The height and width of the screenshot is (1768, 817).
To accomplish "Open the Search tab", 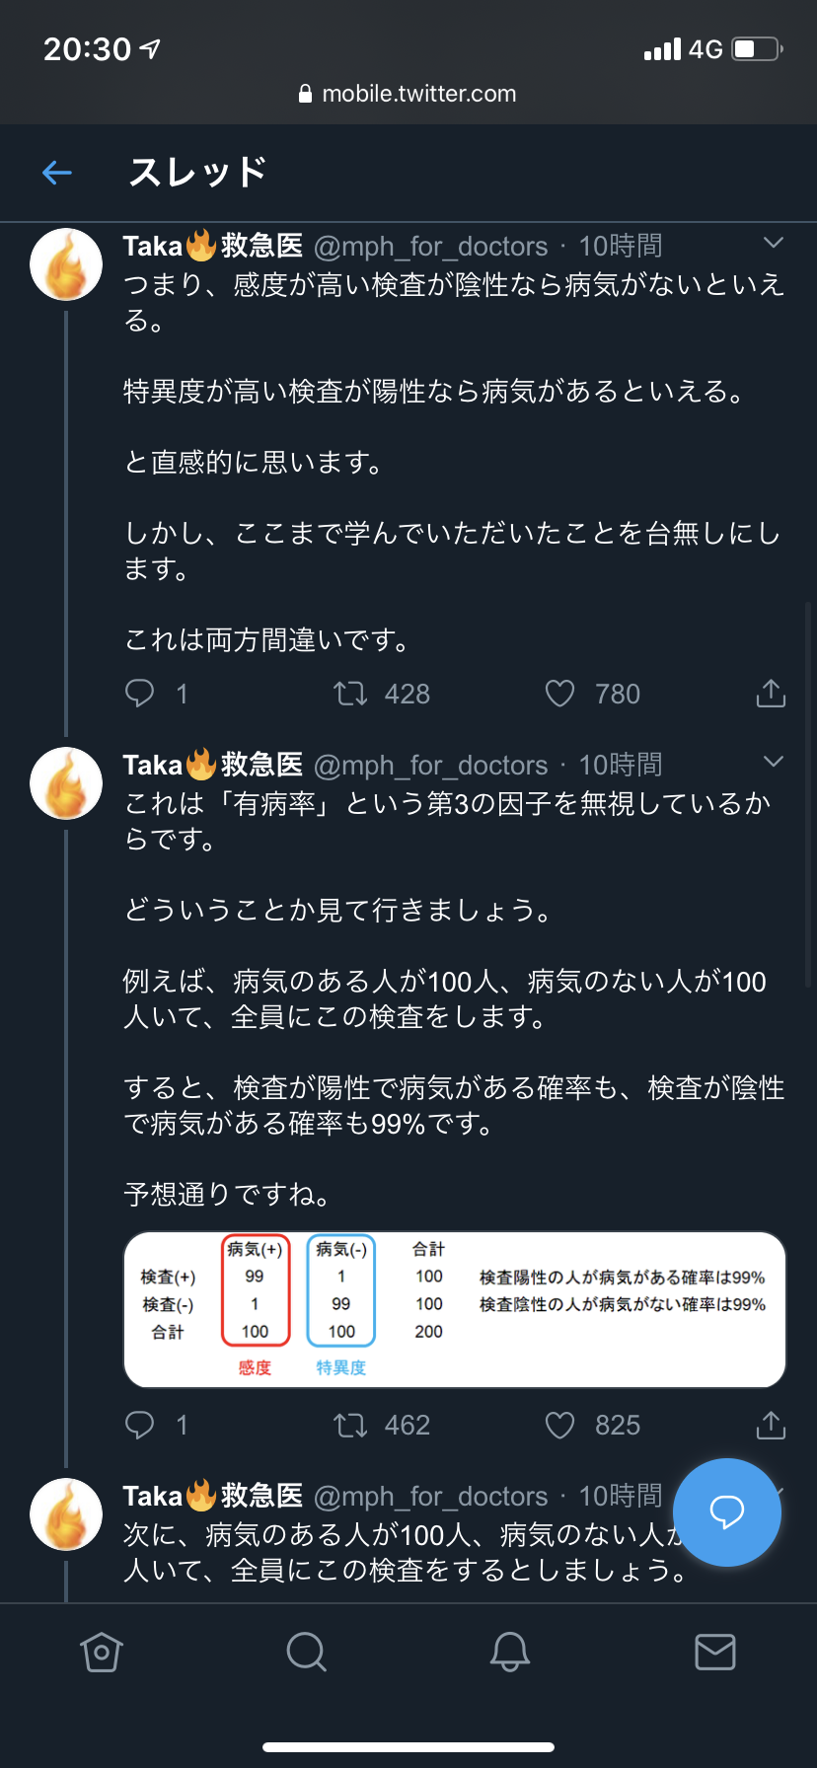I will click(306, 1652).
